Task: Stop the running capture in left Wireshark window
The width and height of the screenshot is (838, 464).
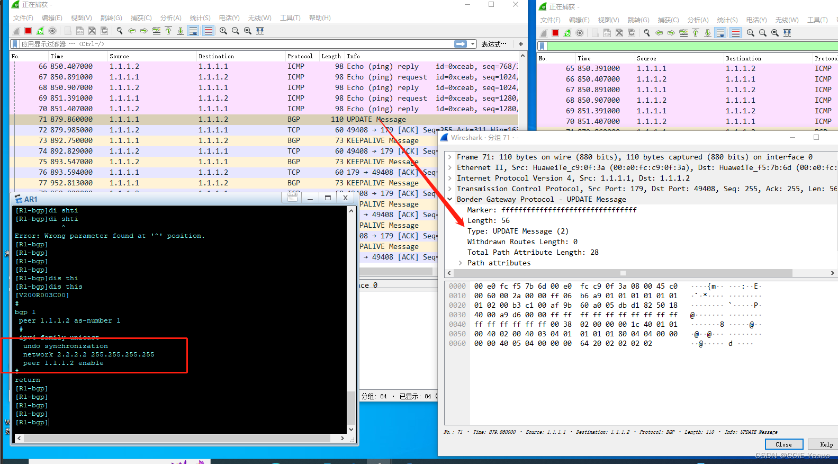Action: click(x=28, y=31)
